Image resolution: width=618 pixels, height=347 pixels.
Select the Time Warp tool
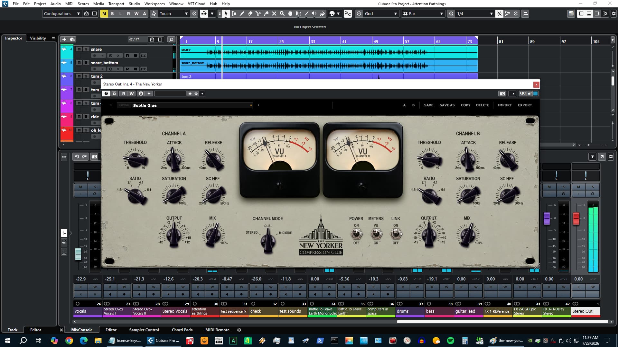(x=298, y=13)
